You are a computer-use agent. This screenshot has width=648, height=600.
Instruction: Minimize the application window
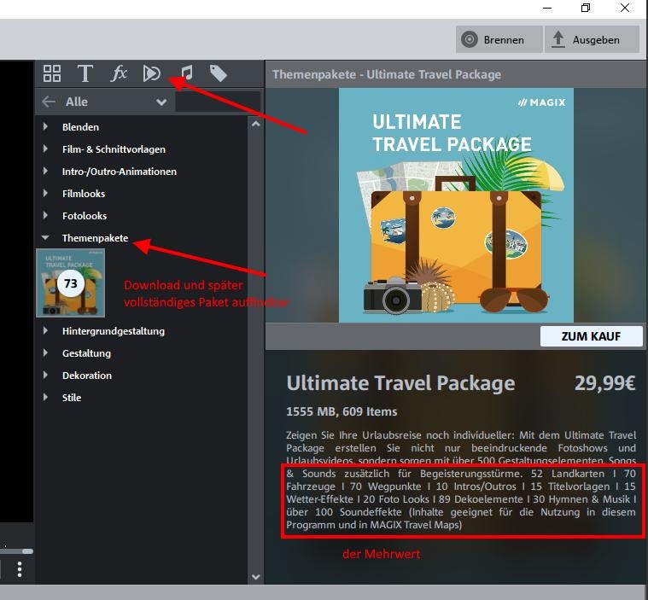547,8
